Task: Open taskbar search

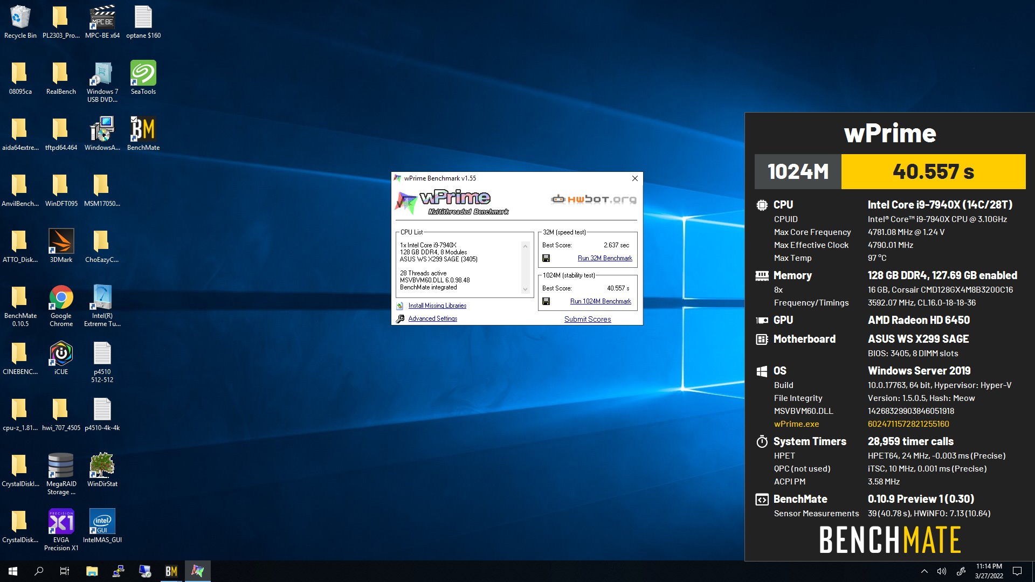Action: 39,571
